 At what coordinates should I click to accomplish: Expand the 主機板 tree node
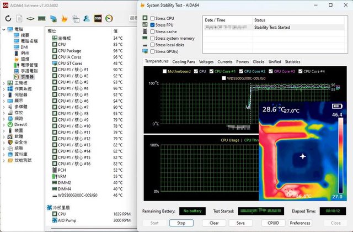tap(4, 83)
